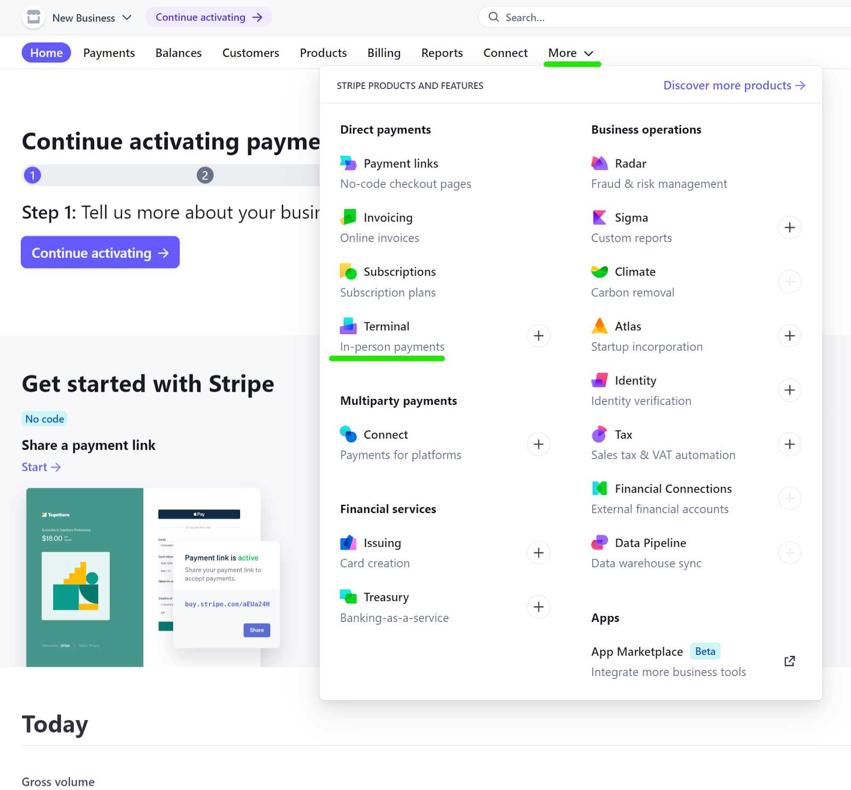Click Start link under Share a payment link
The width and height of the screenshot is (851, 790).
[41, 467]
